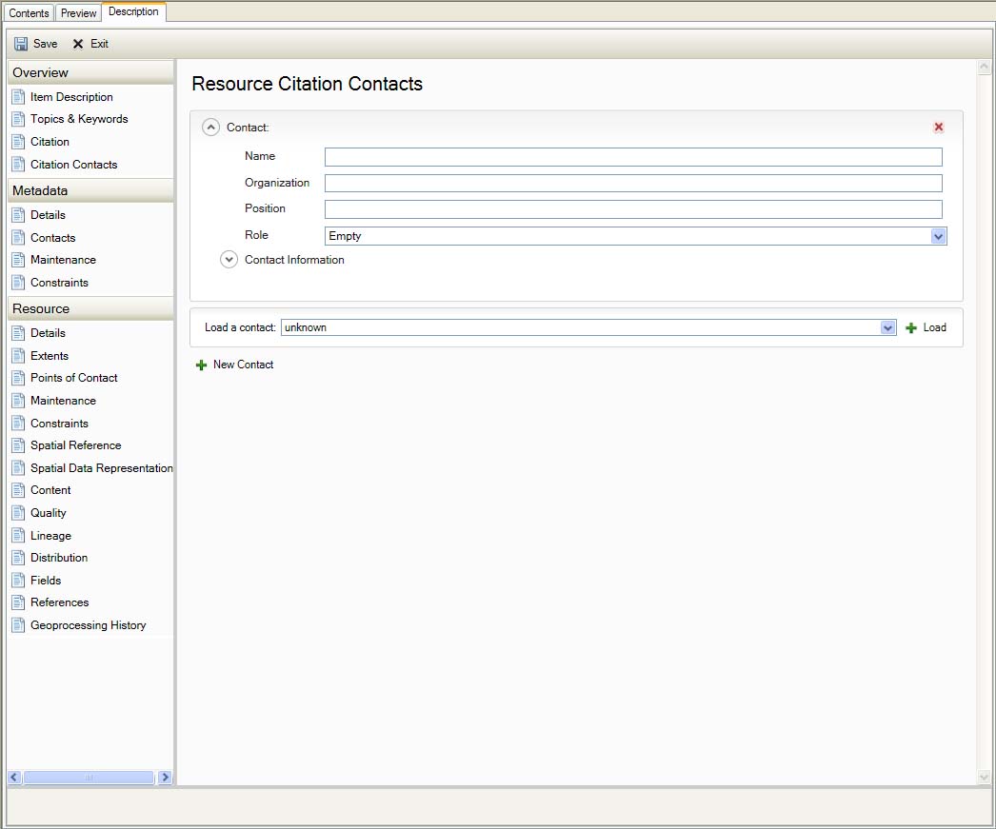
Task: Click the green plus New Contact icon
Action: [x=201, y=365]
